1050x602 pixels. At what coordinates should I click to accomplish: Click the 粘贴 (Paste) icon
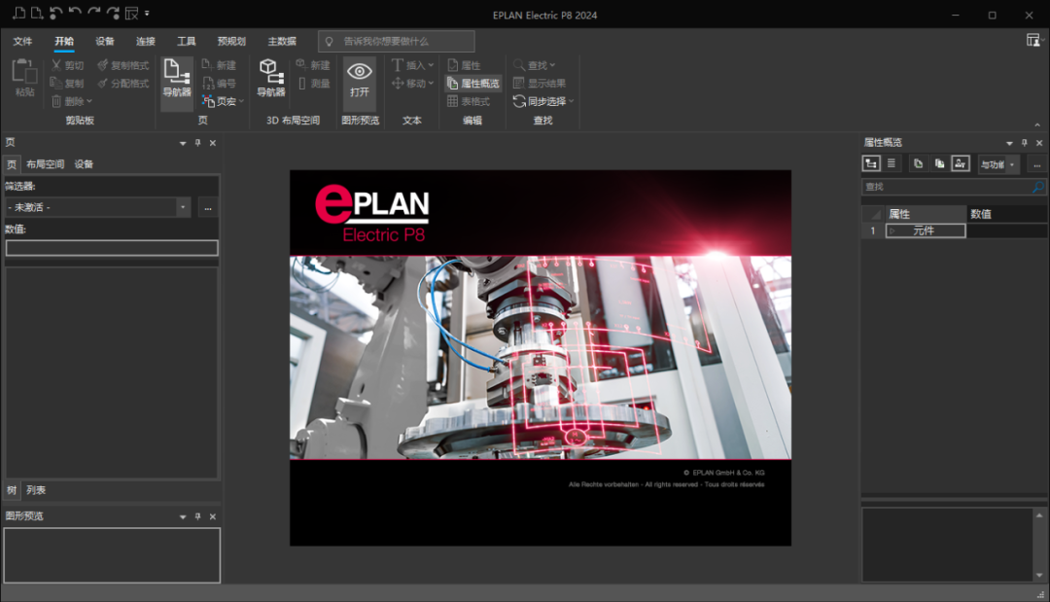(x=24, y=72)
